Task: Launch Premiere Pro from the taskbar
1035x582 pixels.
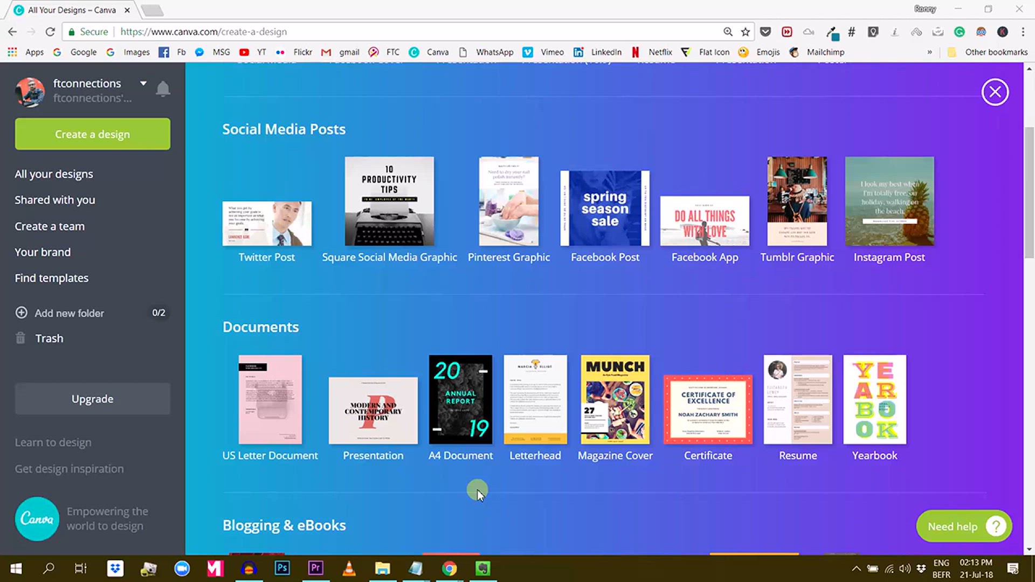Action: [315, 569]
